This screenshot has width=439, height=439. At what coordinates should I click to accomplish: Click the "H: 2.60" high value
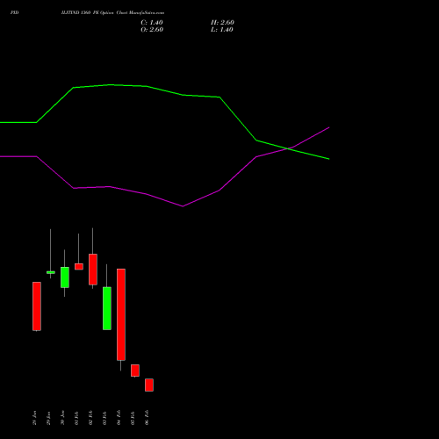222,23
